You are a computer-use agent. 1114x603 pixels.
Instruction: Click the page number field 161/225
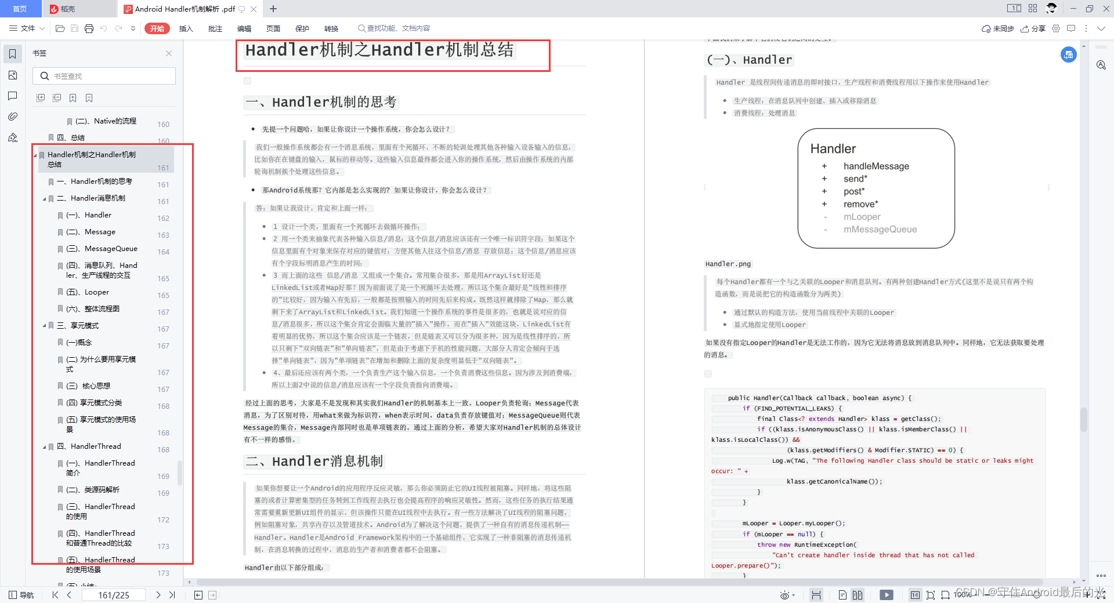(x=114, y=595)
